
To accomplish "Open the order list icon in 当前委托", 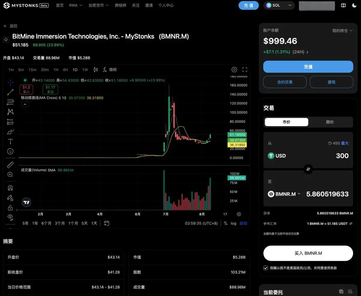I will click(341, 291).
